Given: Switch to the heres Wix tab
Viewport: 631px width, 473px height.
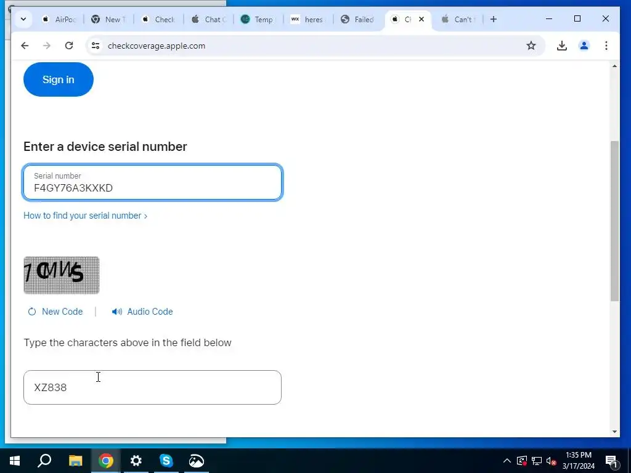Looking at the screenshot, I should pos(308,19).
